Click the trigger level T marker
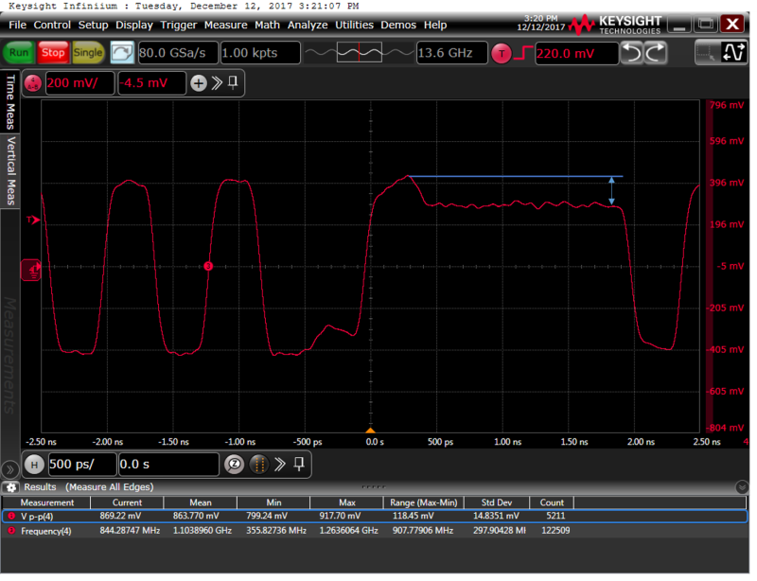 pyautogui.click(x=33, y=220)
